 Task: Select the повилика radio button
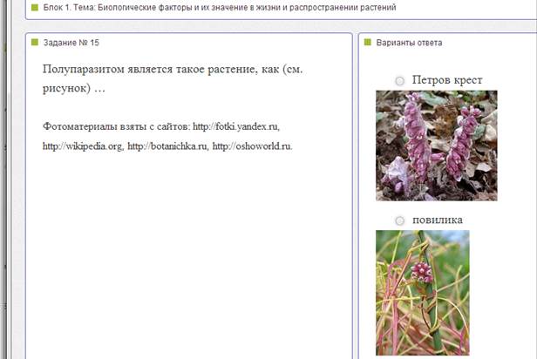399,220
